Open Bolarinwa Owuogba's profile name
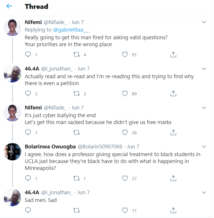The width and height of the screenshot is (214, 218). coord(50,147)
